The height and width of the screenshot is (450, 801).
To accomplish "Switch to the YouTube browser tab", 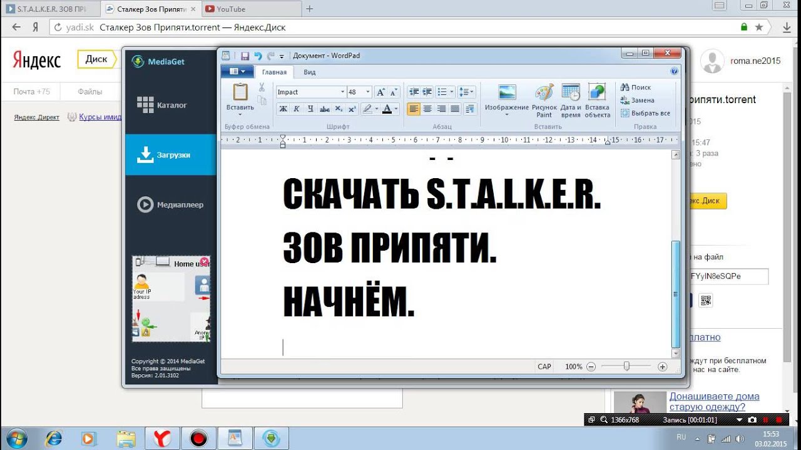I will point(249,9).
